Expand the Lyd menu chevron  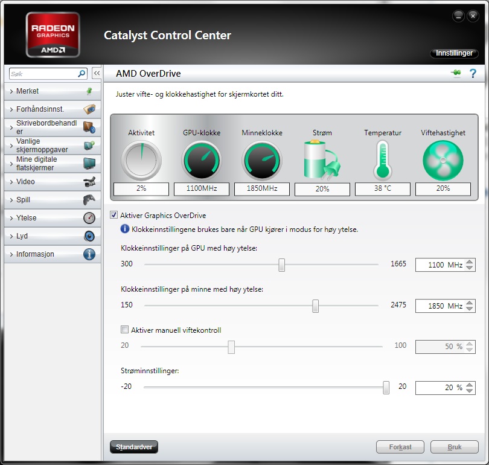point(11,236)
